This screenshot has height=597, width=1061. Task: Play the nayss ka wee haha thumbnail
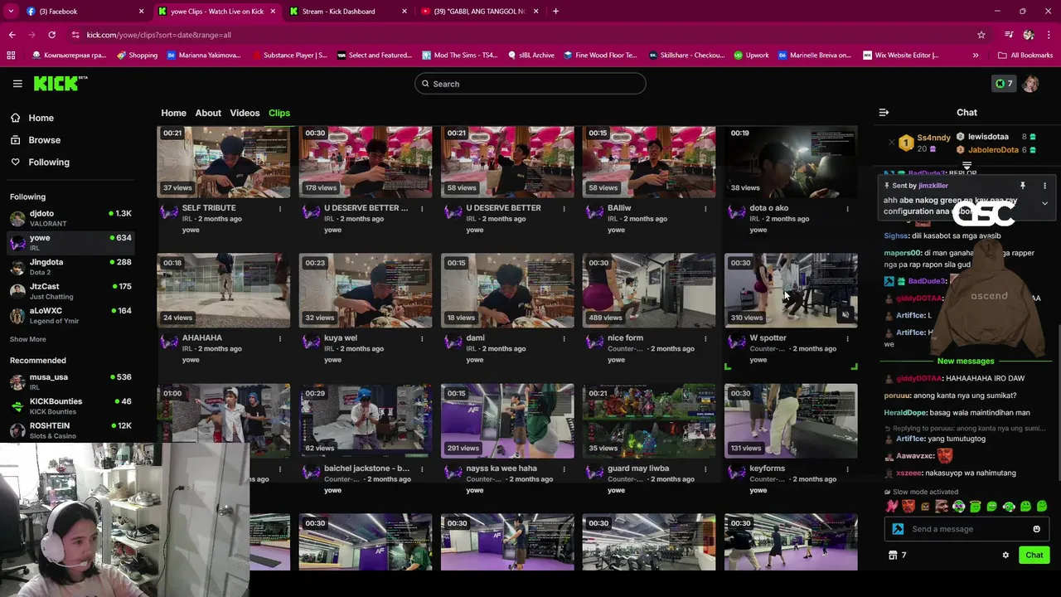click(507, 421)
